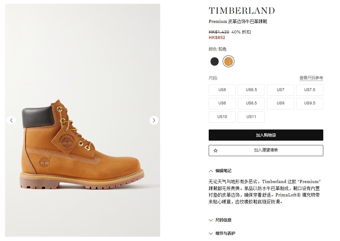Select the camel color swatch

(228, 61)
